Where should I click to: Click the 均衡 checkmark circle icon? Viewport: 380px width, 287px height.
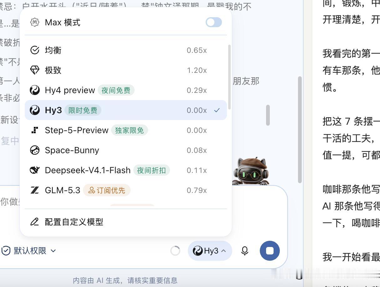point(34,50)
